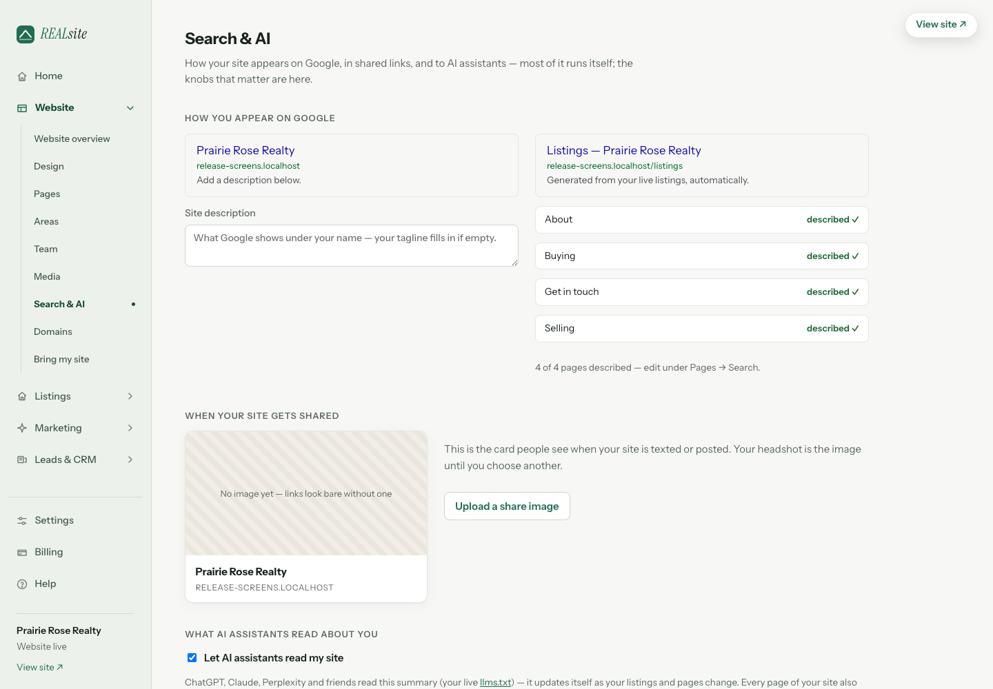993x689 pixels.
Task: Select Search & AI menu item
Action: click(x=59, y=304)
